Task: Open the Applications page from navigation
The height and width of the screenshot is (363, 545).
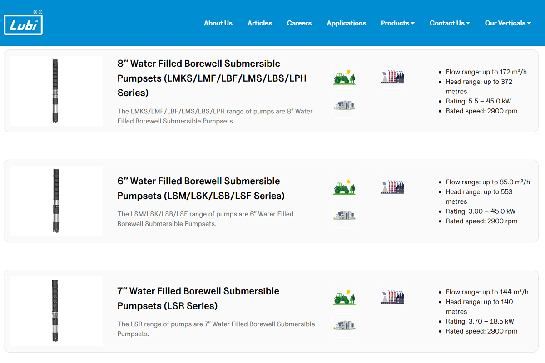Action: (x=346, y=23)
